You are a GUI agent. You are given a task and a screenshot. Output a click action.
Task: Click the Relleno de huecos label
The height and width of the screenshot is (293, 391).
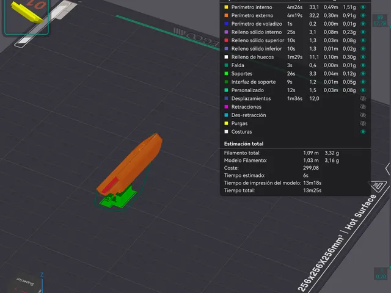pyautogui.click(x=252, y=57)
